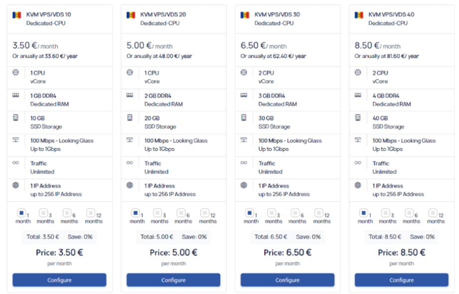
Task: Click Configure on KVM VPS/VDS 10
Action: (59, 280)
